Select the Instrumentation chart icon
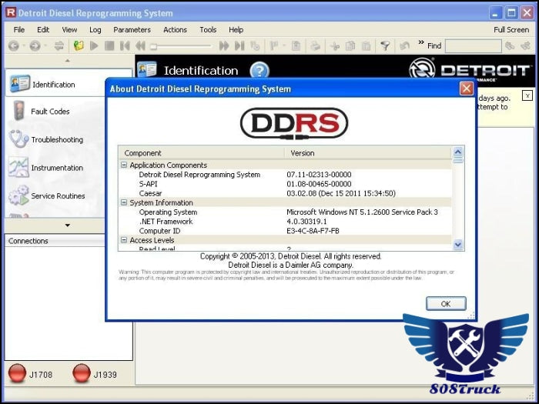The height and width of the screenshot is (404, 539). click(18, 168)
